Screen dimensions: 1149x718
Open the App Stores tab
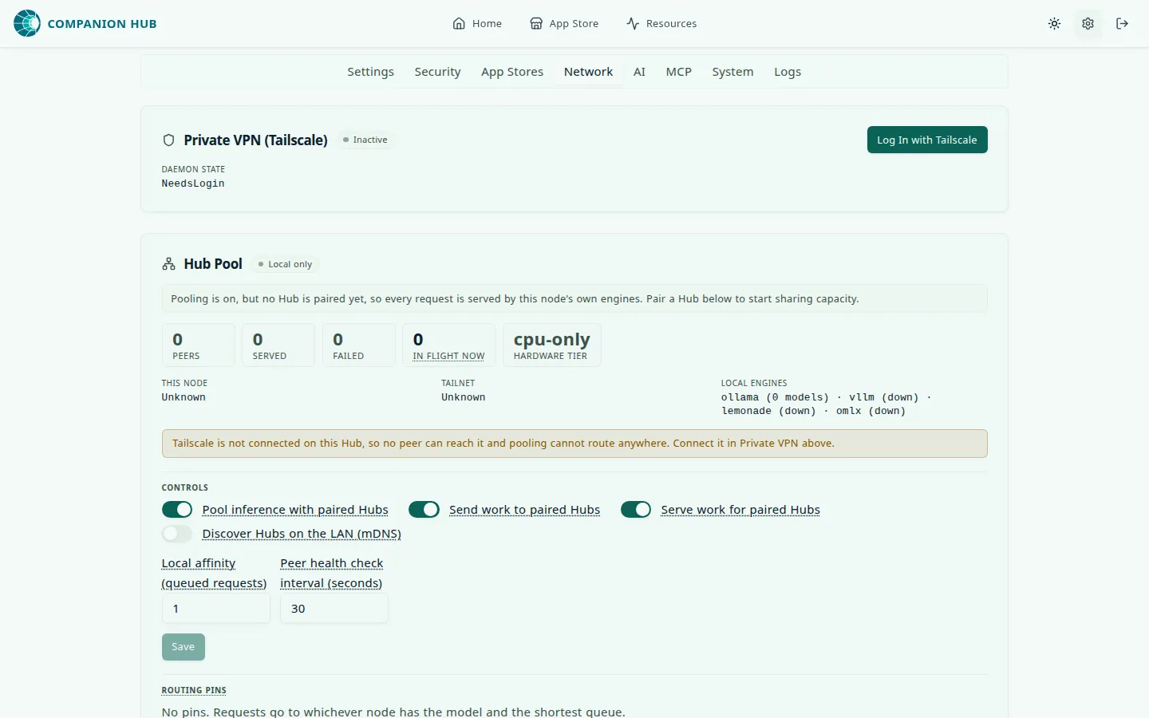(512, 71)
